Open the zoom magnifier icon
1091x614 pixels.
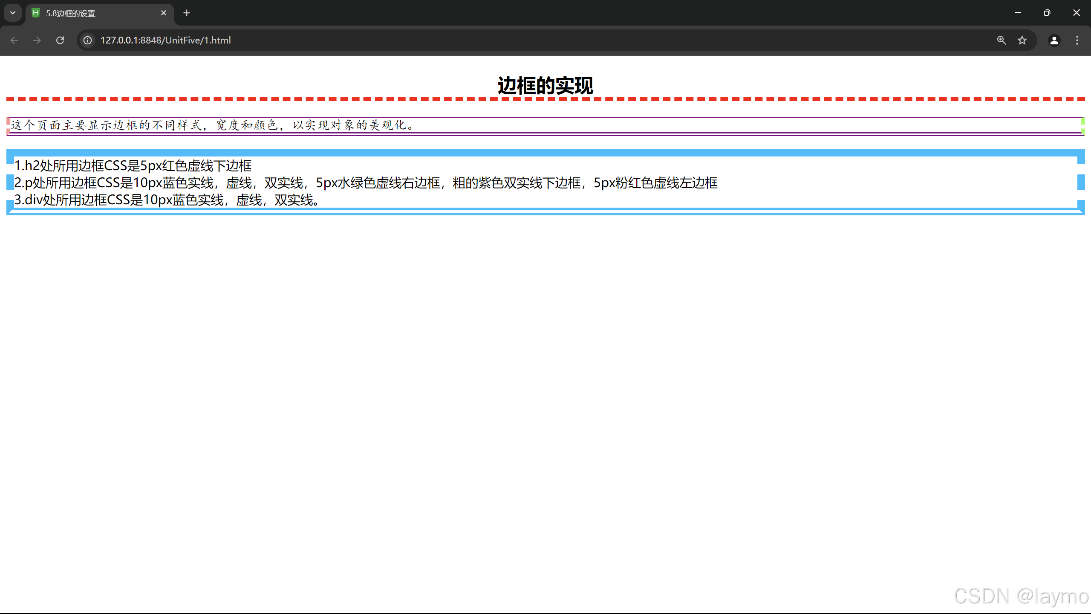[1002, 40]
